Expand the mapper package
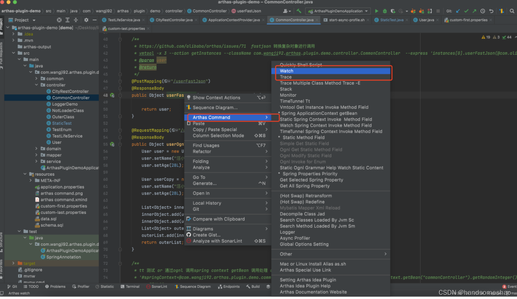Viewport: 517px width, 299px height. 37,155
